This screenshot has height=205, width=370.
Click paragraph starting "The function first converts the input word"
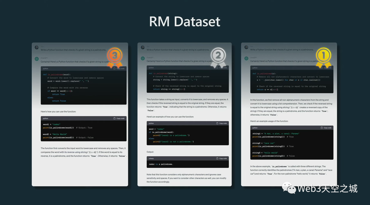84,152
